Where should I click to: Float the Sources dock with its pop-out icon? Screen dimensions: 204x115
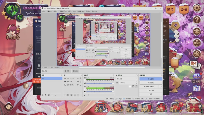click(81, 75)
